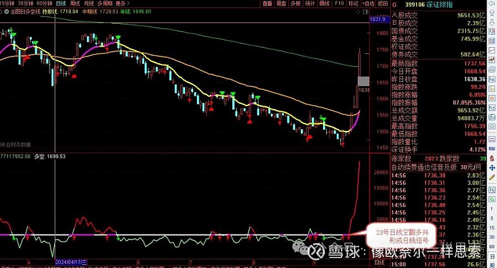
Task: Open the 统计 button
Action: click(309, 4)
